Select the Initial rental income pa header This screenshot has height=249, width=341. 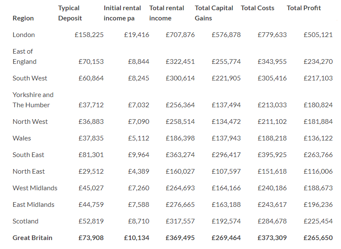[122, 13]
